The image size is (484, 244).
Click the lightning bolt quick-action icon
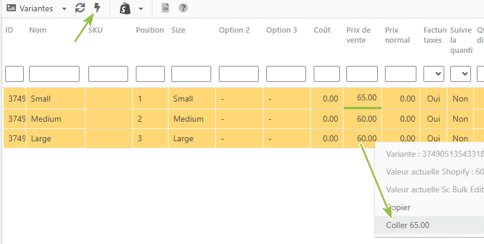pos(97,8)
